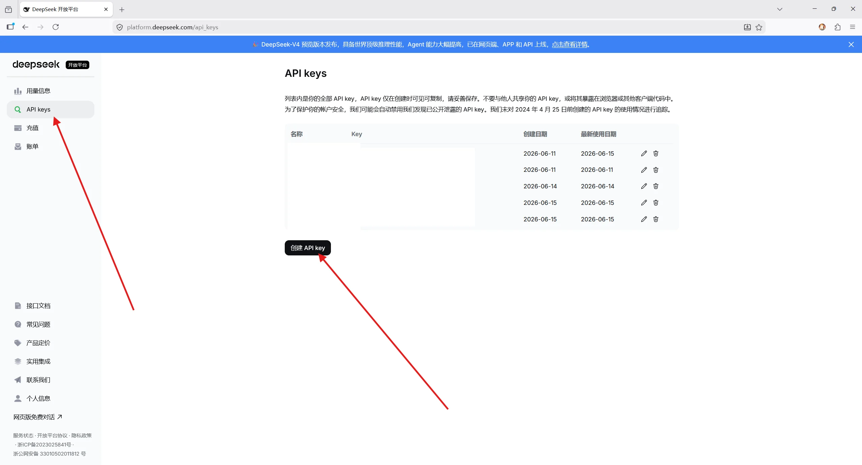
Task: Click the Key column header
Action: pyautogui.click(x=357, y=134)
